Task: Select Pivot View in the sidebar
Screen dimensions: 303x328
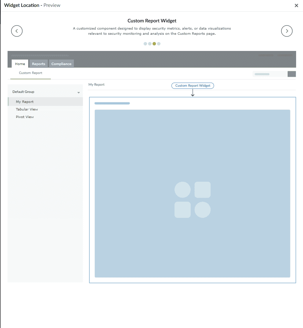Action: 25,117
